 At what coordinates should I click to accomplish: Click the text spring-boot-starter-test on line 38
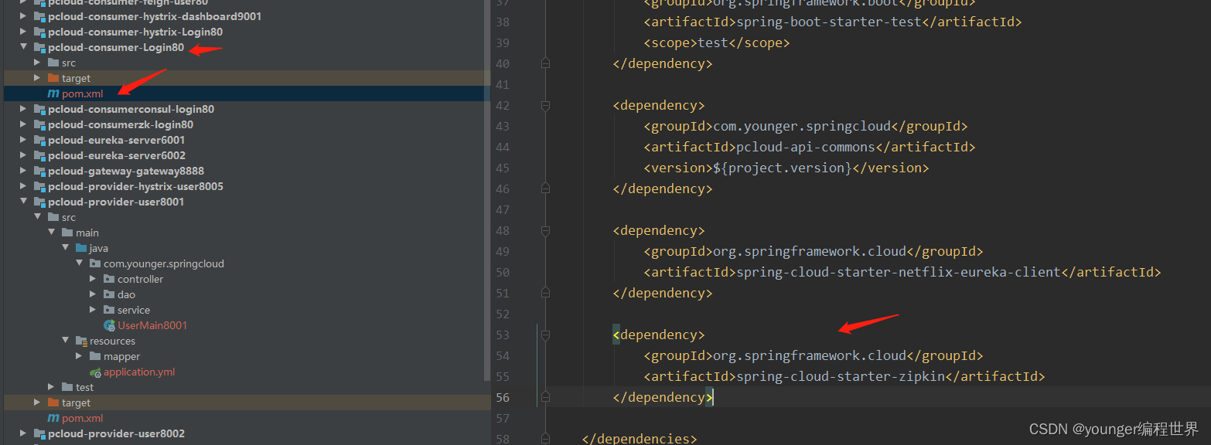pos(830,22)
